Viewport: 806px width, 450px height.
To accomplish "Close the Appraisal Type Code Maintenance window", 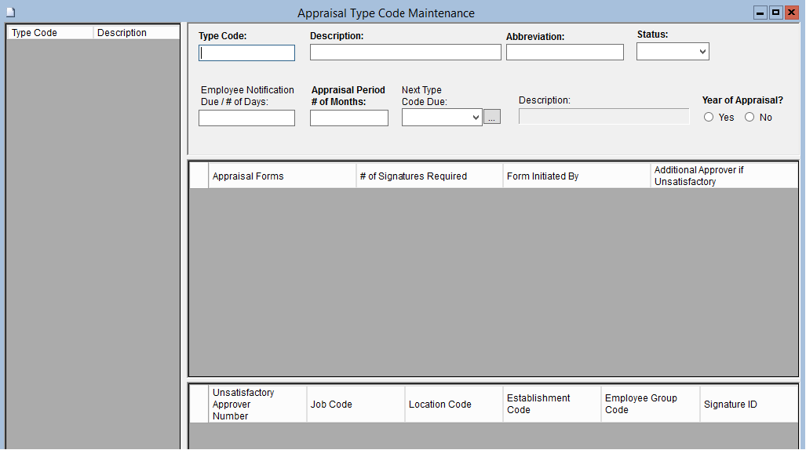I will [x=791, y=13].
